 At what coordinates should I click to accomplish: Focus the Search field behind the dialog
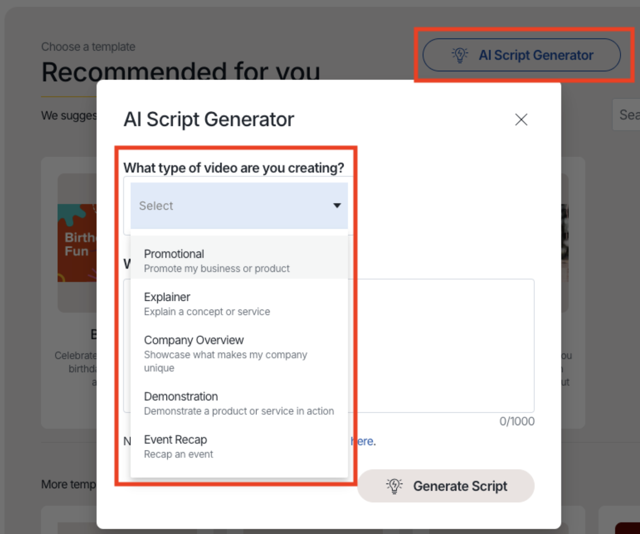click(x=626, y=114)
